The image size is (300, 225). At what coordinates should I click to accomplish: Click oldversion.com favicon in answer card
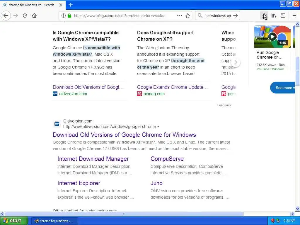(55, 94)
